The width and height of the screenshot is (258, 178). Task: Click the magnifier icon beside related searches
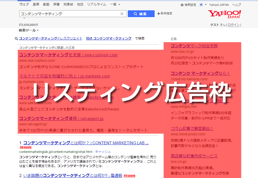[16, 39]
